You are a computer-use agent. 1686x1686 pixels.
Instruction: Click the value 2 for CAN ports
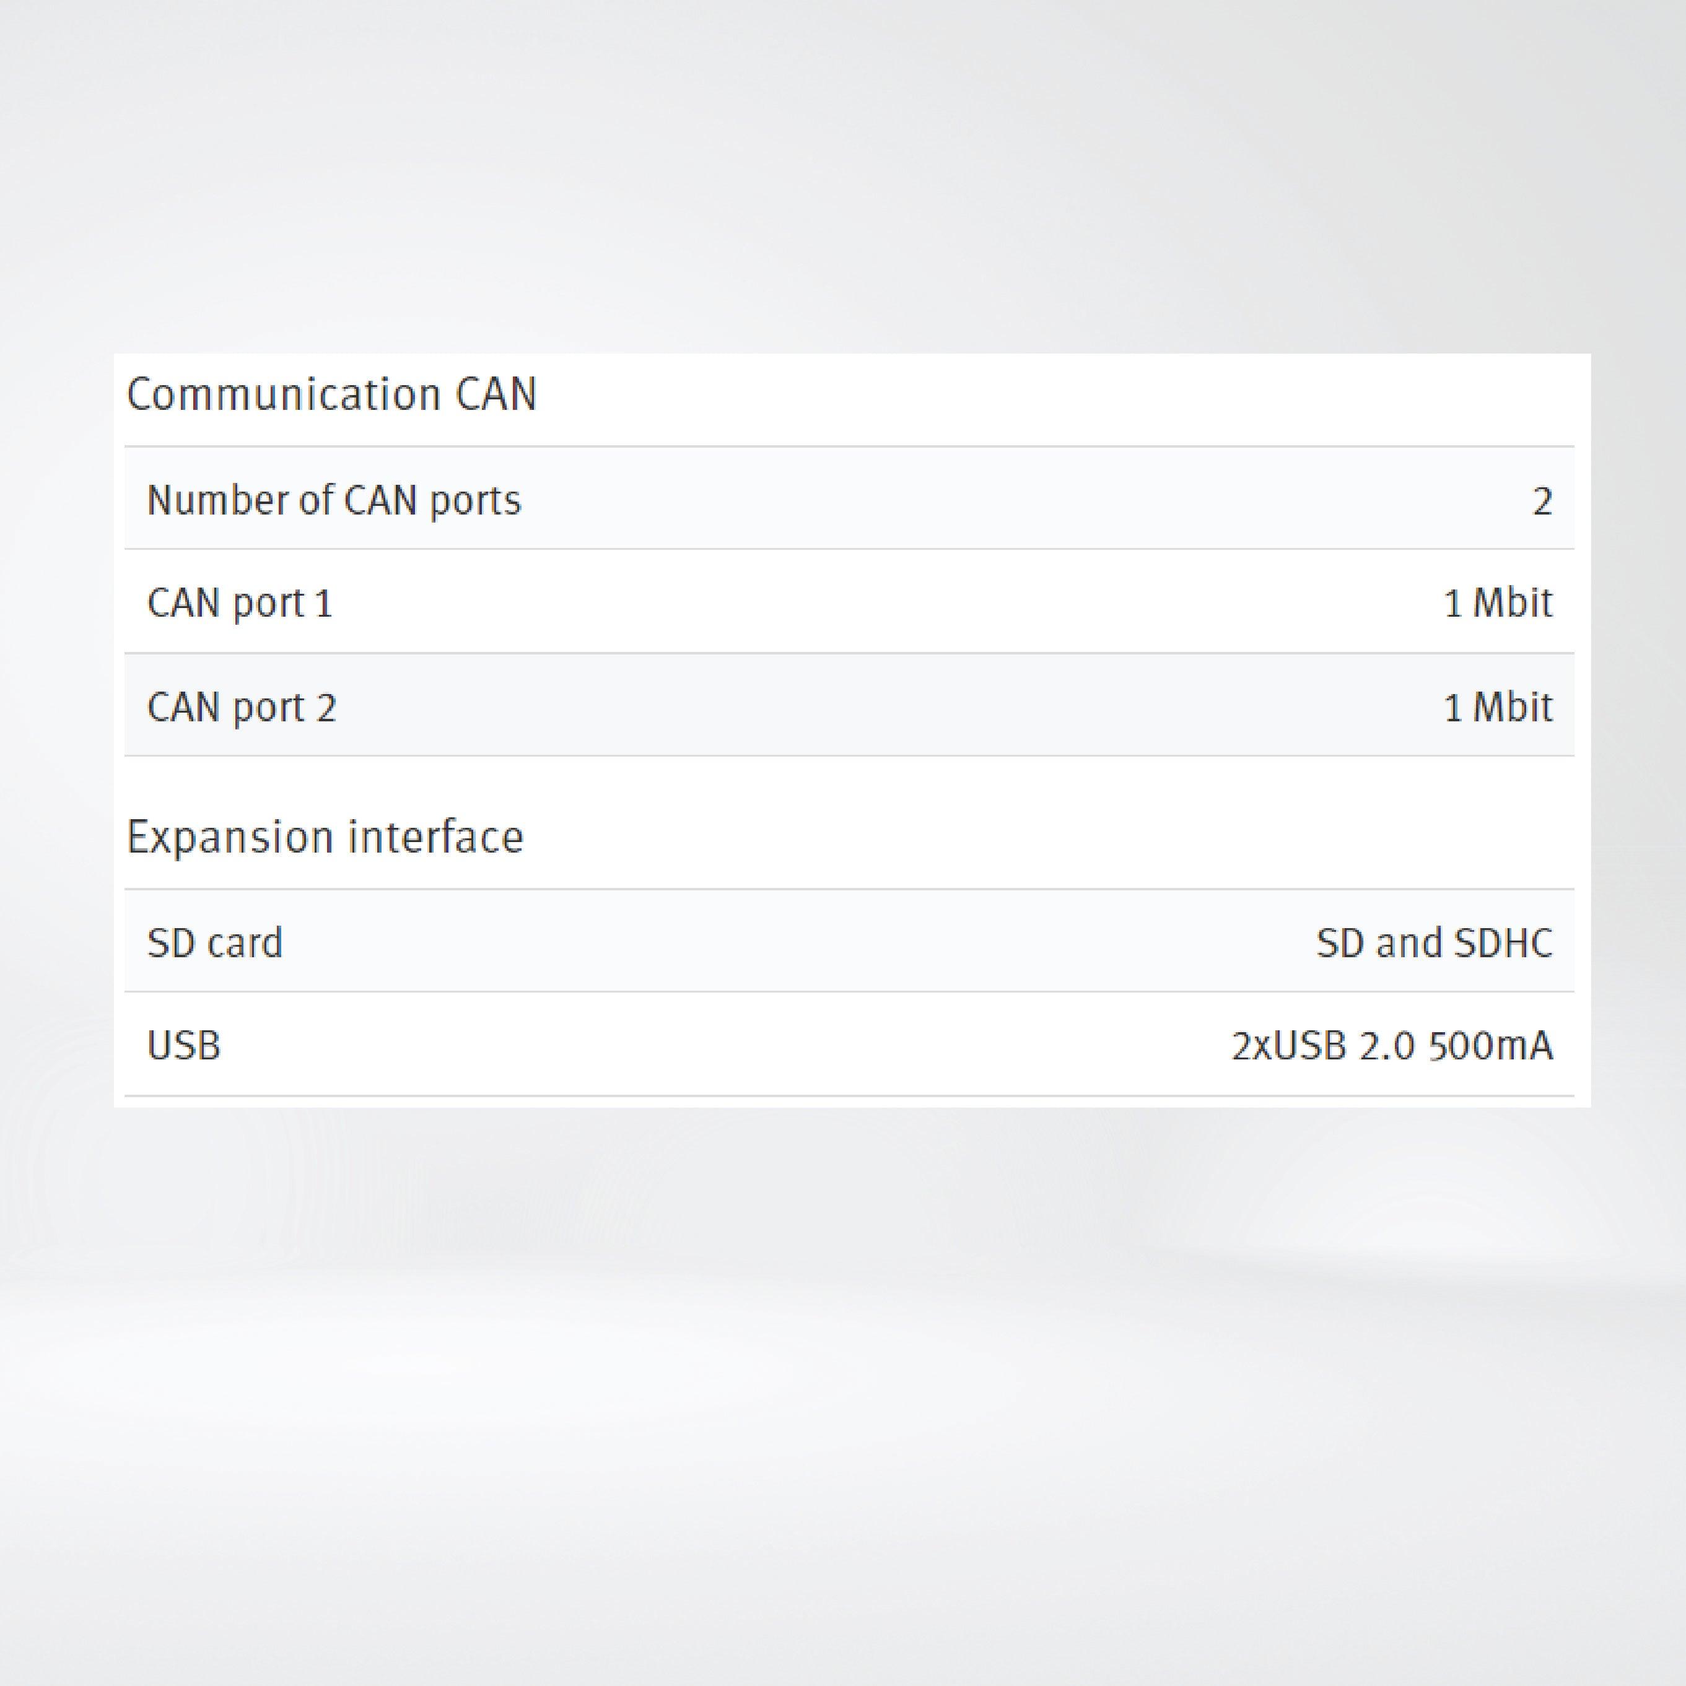(1542, 502)
